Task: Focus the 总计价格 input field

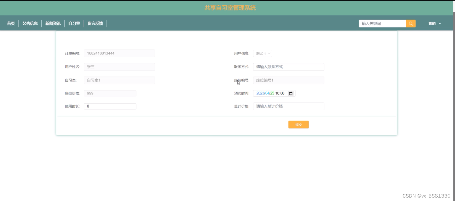Action: (x=288, y=106)
